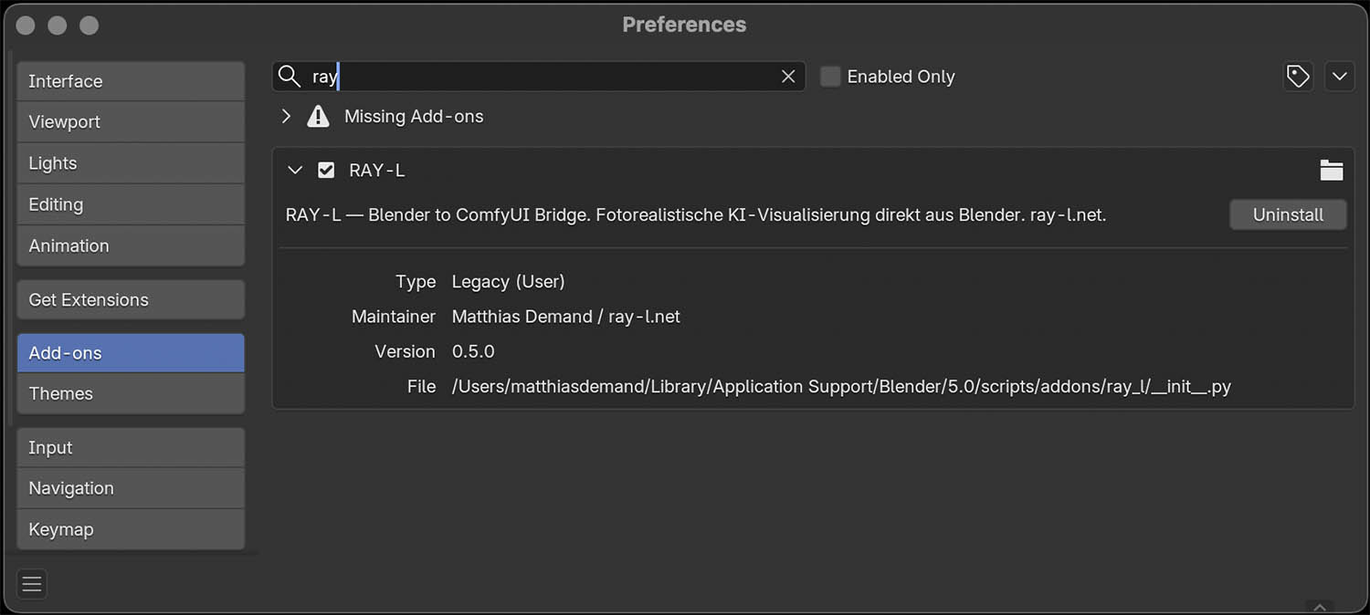Screen dimensions: 1370x615
Task: Clear the search field using the X icon
Action: (x=788, y=76)
